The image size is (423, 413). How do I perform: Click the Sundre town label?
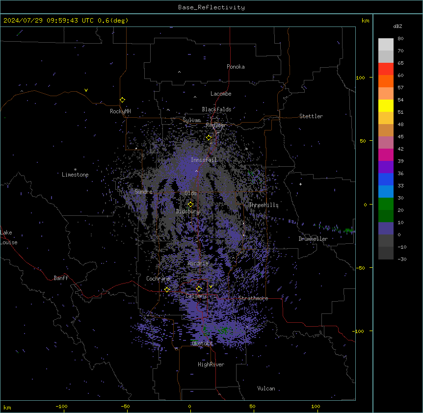click(143, 192)
